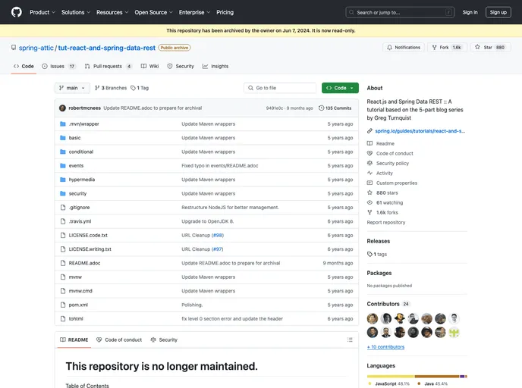Image resolution: width=522 pixels, height=388 pixels.
Task: Switch to the Insights tab
Action: (215, 66)
